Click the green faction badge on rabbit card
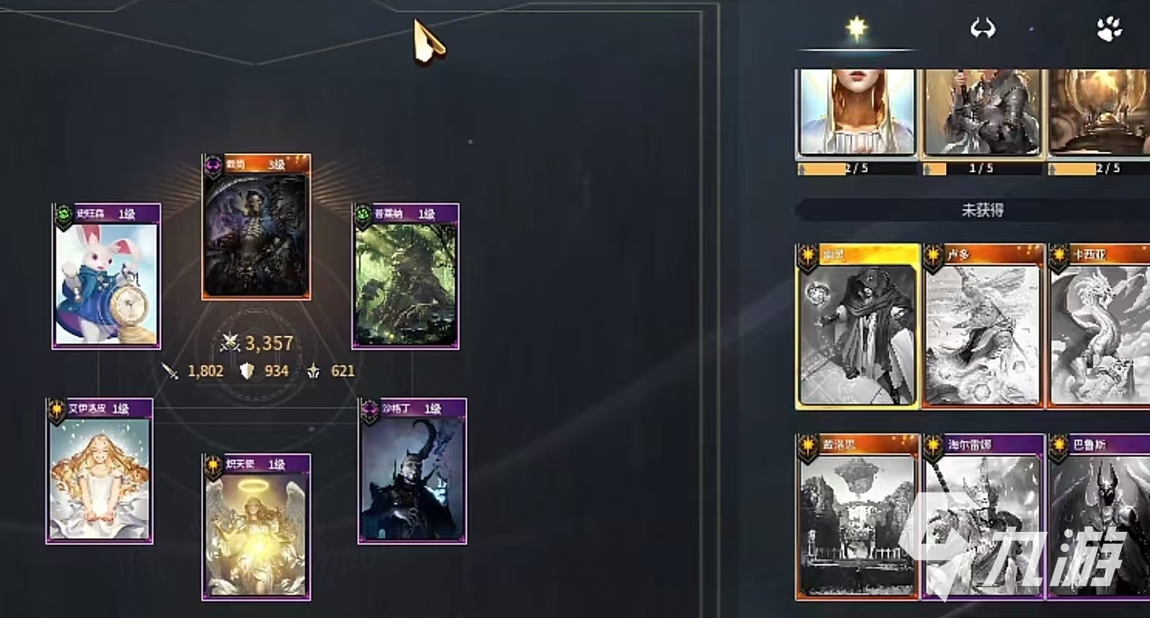This screenshot has height=618, width=1150. (64, 214)
